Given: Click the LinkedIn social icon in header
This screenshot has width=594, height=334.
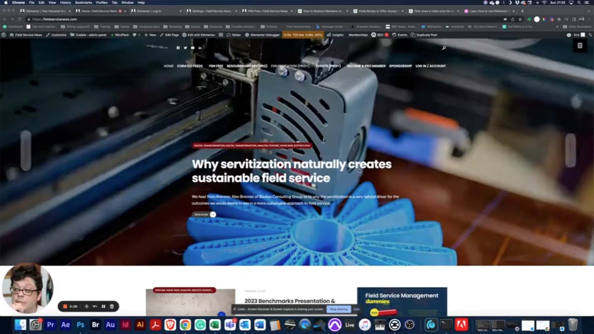Looking at the screenshot, I should point(200,48).
